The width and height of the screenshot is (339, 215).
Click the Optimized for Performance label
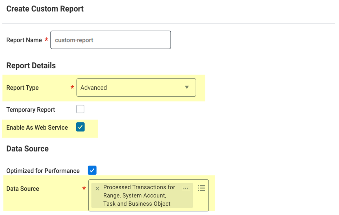[x=43, y=171]
